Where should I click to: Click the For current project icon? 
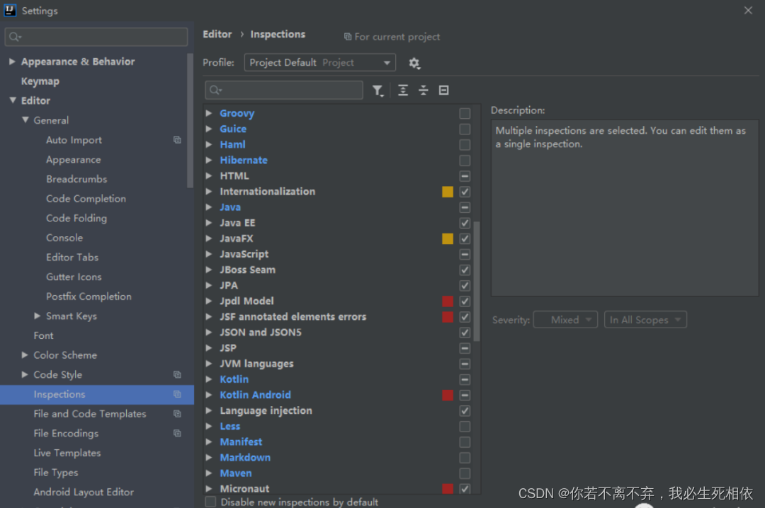(x=347, y=37)
